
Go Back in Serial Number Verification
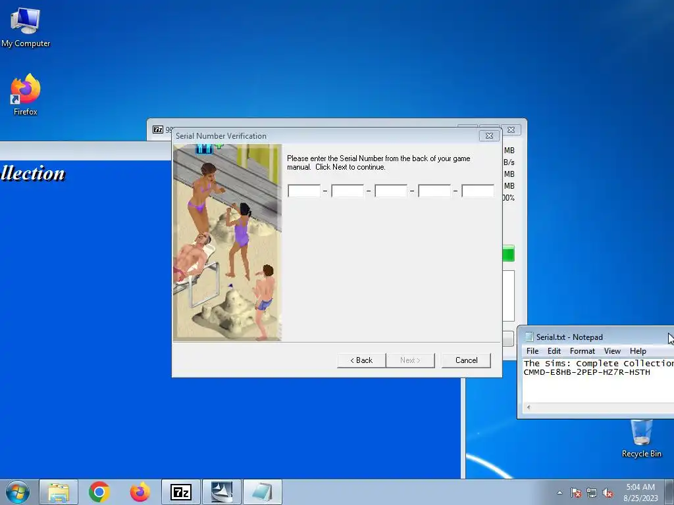click(x=361, y=360)
